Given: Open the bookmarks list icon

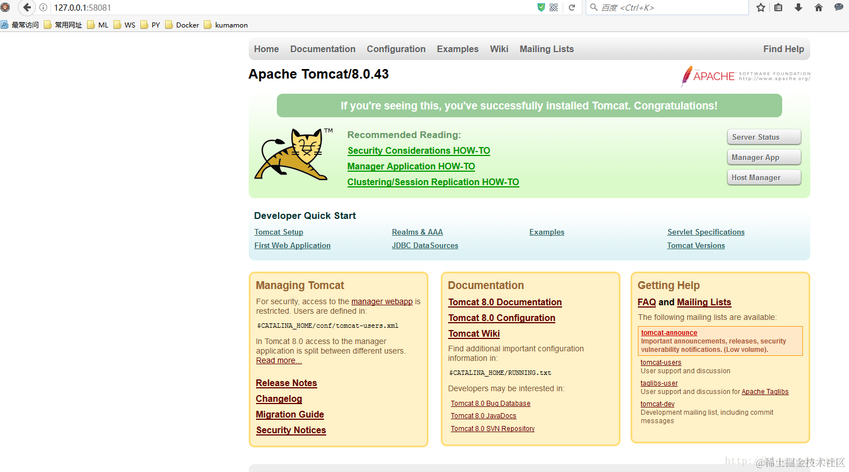Looking at the screenshot, I should 778,7.
